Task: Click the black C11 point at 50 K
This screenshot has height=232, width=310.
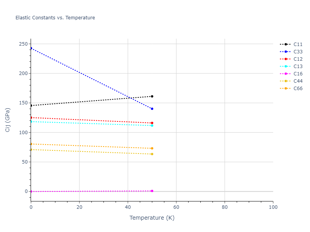Action: 152,96
